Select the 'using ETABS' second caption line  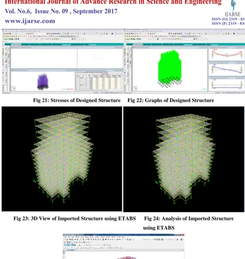[159, 228]
